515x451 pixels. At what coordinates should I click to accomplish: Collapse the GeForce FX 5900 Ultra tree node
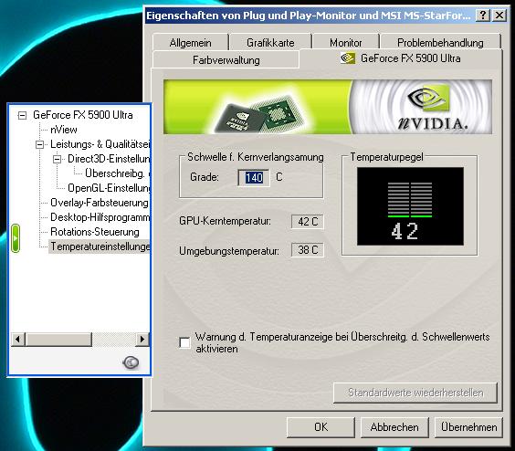click(x=22, y=115)
